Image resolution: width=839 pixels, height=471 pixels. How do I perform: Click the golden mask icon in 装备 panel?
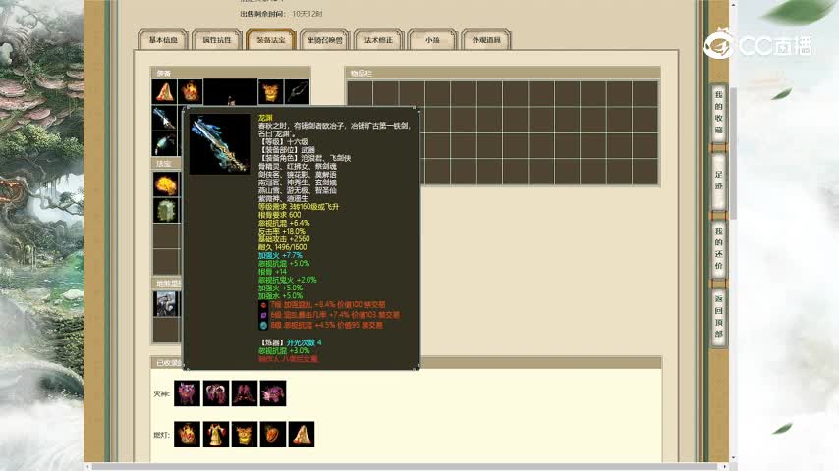click(271, 92)
